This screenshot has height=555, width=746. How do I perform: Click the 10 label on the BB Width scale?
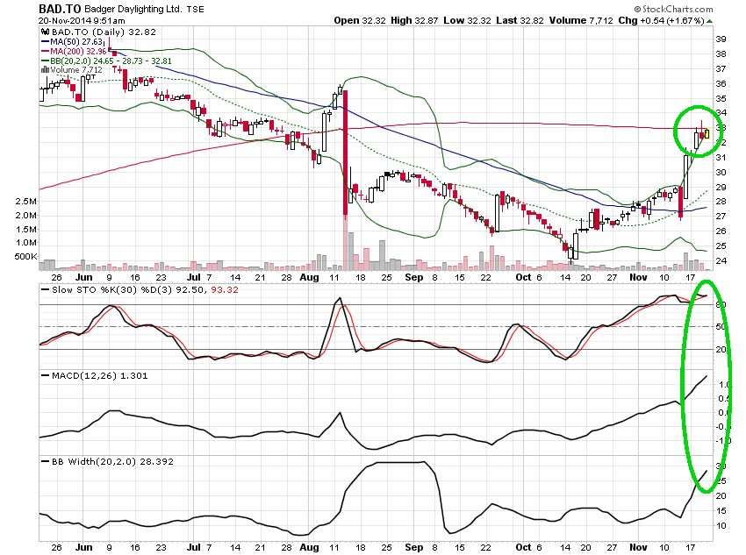pyautogui.click(x=721, y=525)
